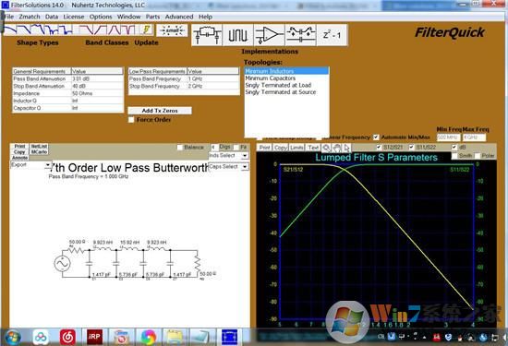
Task: Select Singly Terminated at Source topology
Action: click(x=286, y=92)
